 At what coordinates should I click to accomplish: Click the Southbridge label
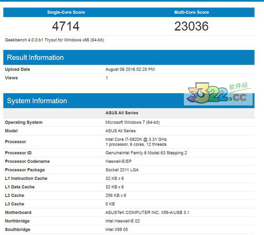coord(17,230)
